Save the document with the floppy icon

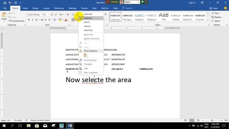click(x=5, y=3)
